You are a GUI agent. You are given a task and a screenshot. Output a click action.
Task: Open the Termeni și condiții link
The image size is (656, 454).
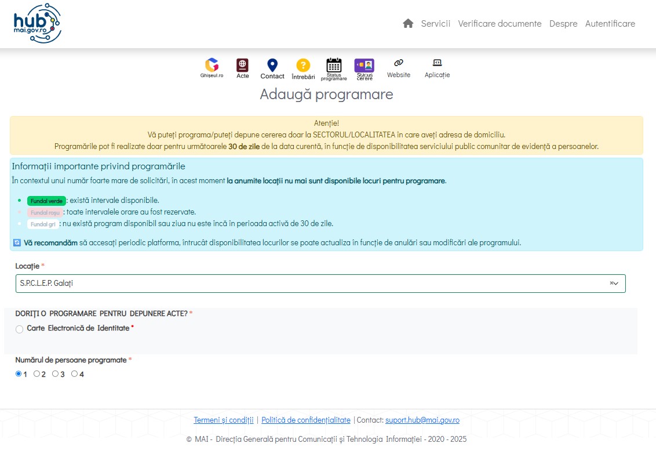pyautogui.click(x=224, y=420)
